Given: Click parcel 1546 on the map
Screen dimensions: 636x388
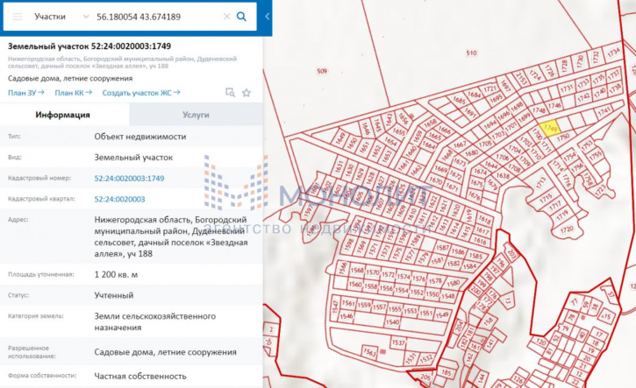Looking at the screenshot, I should point(347,316).
